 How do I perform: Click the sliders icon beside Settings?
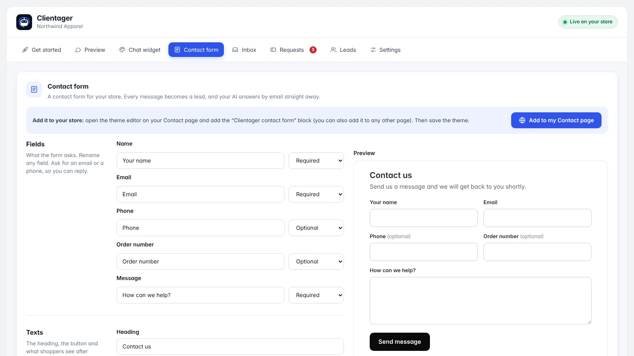(373, 50)
